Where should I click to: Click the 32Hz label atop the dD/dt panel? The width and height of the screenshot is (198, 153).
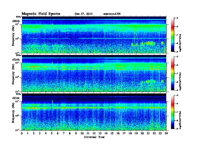click(18, 55)
